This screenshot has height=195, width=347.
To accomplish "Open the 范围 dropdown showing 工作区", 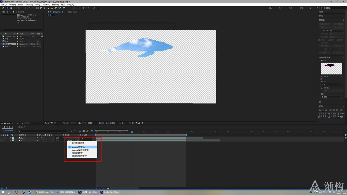I will (x=332, y=97).
